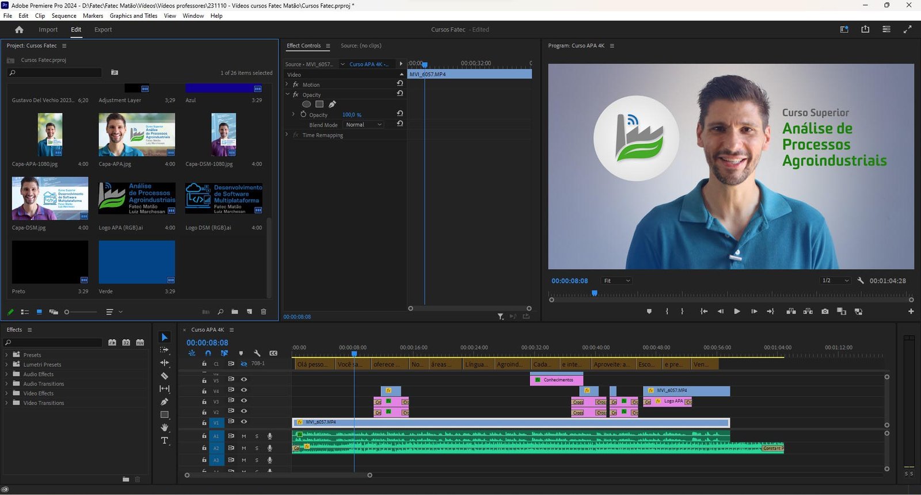Expand the Presets folder in Effects
This screenshot has width=921, height=495.
click(7, 355)
